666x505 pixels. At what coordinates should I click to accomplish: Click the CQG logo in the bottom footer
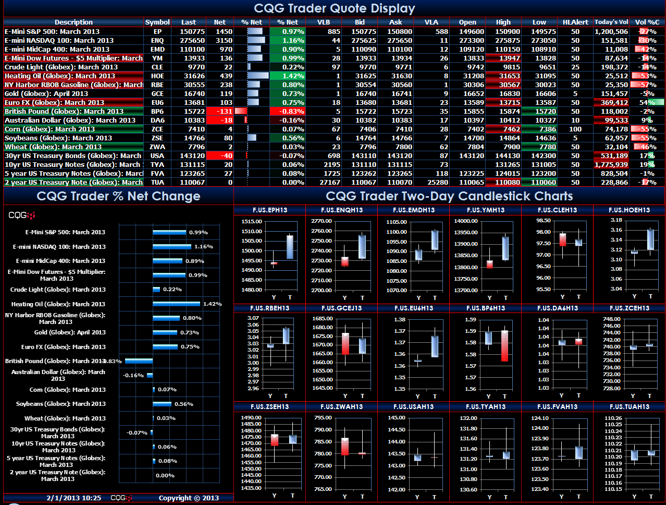coord(121,498)
